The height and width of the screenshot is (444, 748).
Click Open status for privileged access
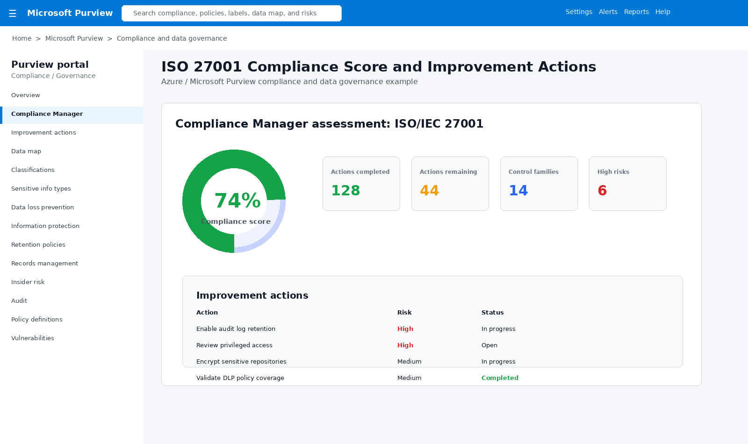pyautogui.click(x=489, y=345)
